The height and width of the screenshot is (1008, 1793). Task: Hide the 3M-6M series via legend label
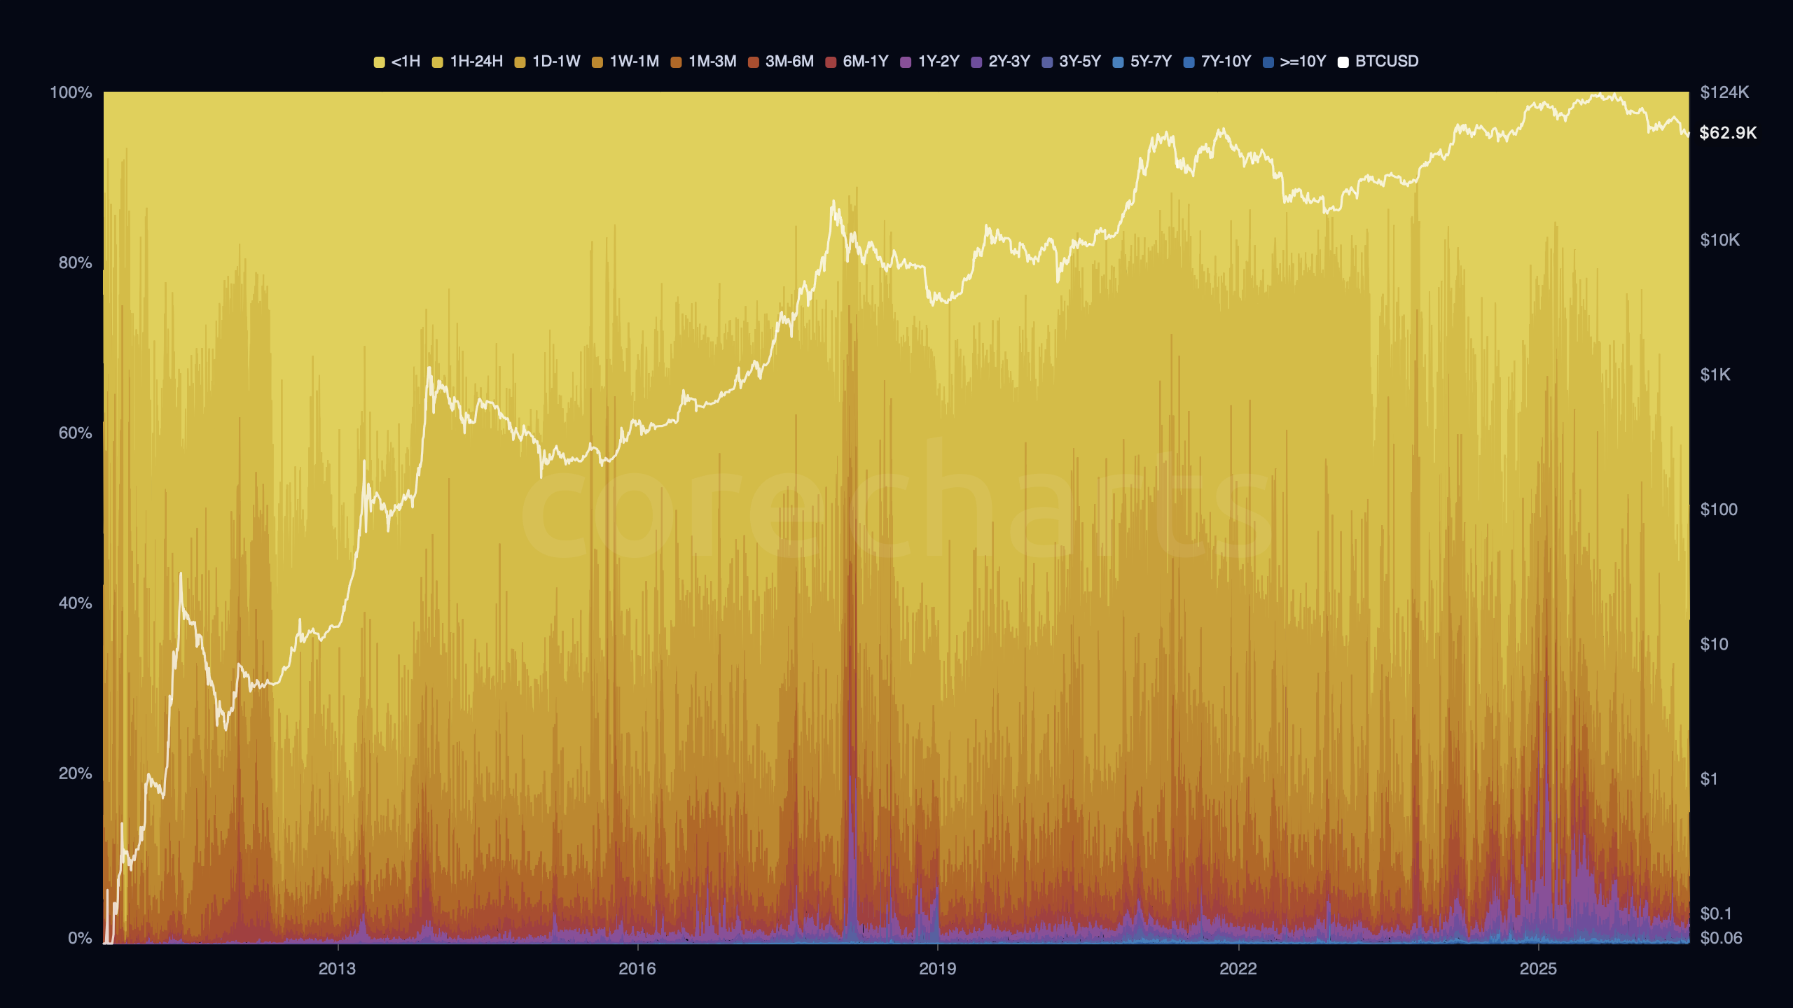click(789, 62)
